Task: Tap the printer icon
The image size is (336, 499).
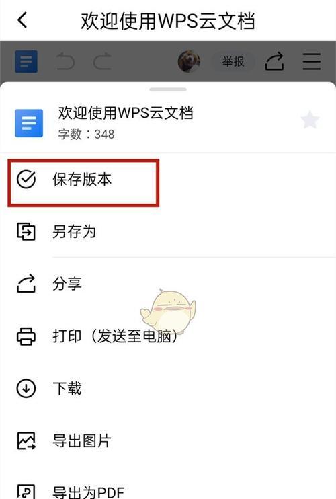Action: click(26, 336)
